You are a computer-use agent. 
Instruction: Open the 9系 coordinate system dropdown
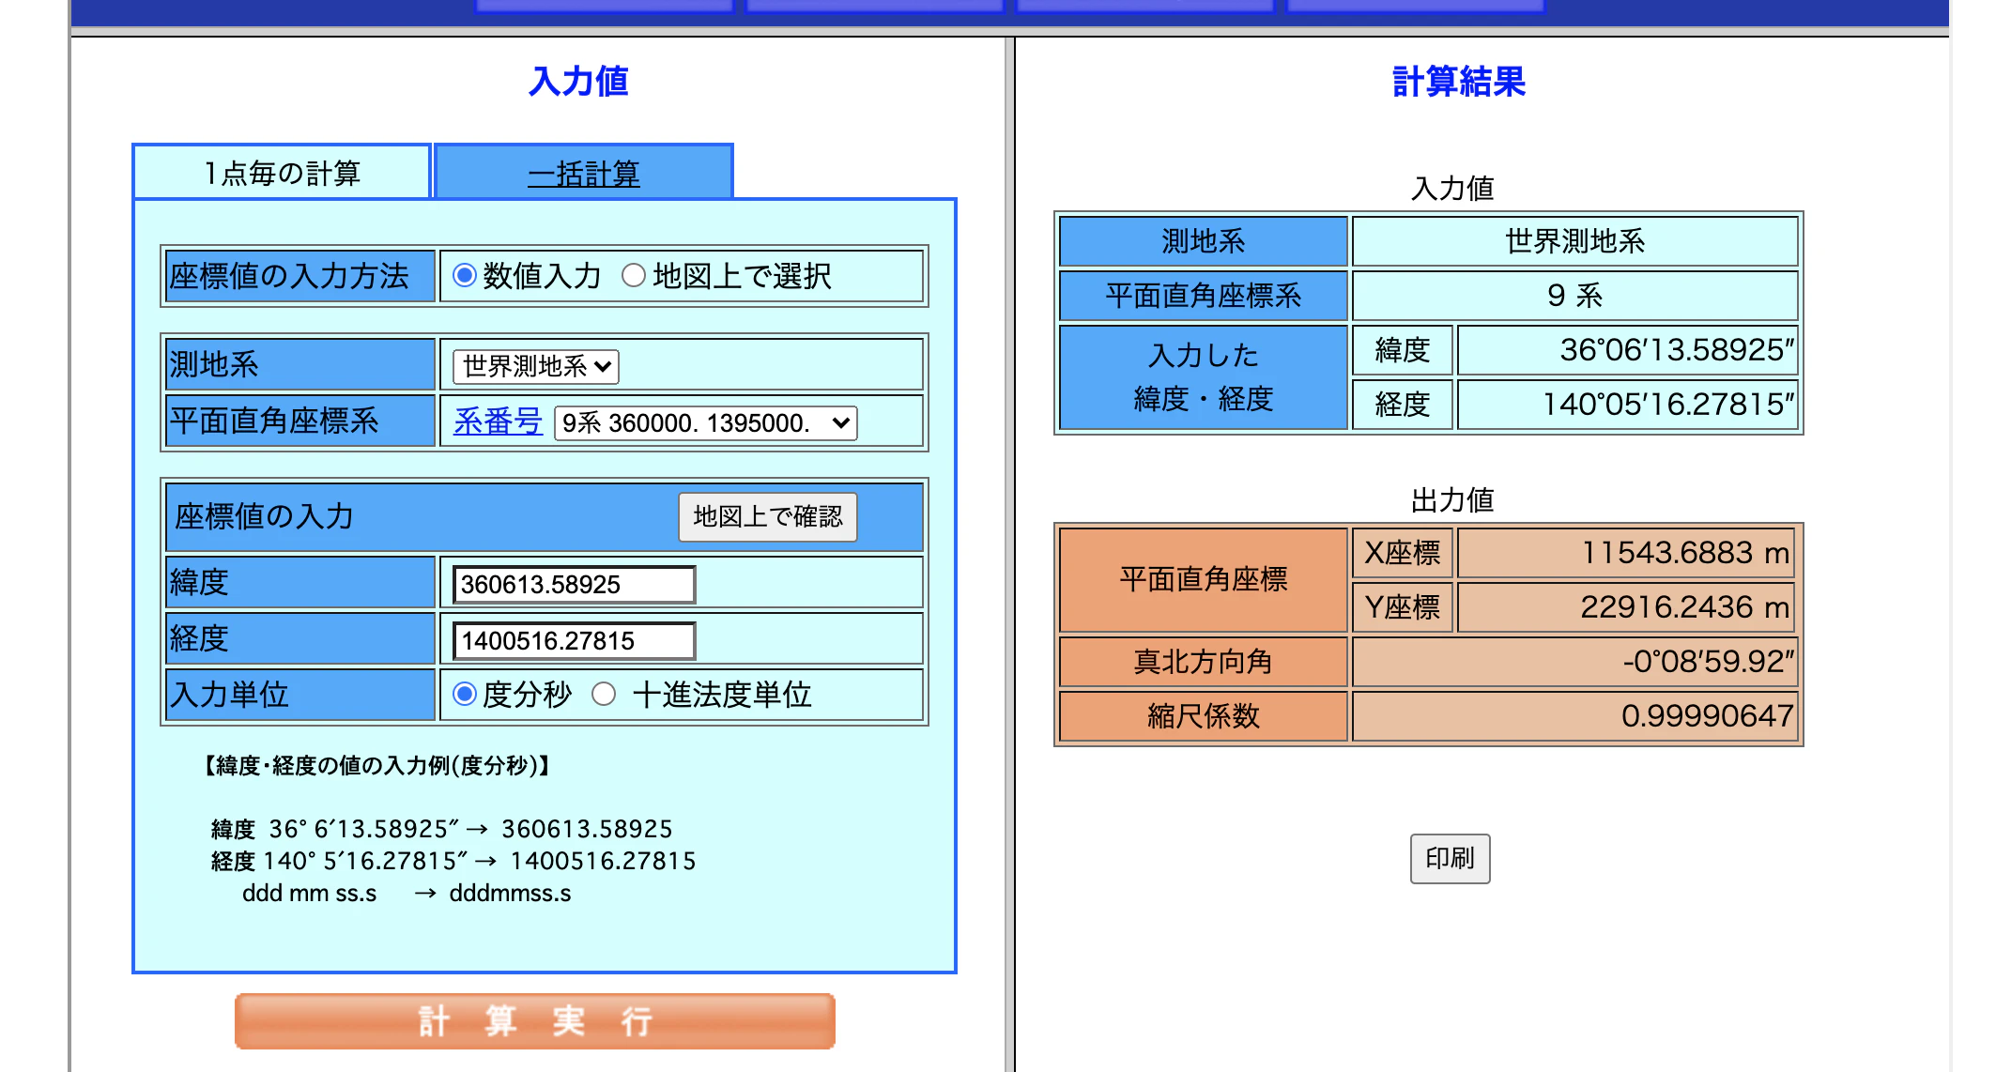click(705, 423)
